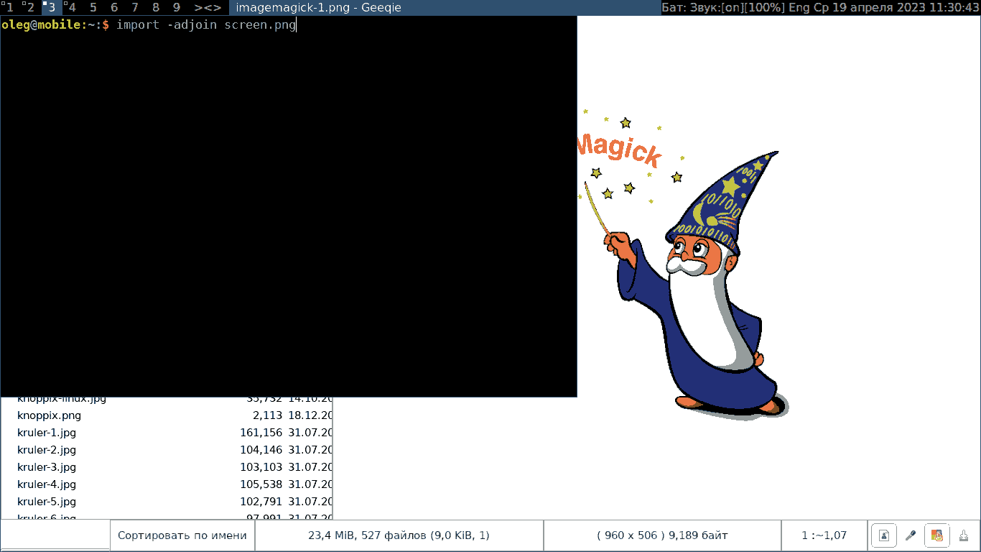This screenshot has height=552, width=981.
Task: Click the ><> layout symbol in top bar
Action: pos(208,8)
